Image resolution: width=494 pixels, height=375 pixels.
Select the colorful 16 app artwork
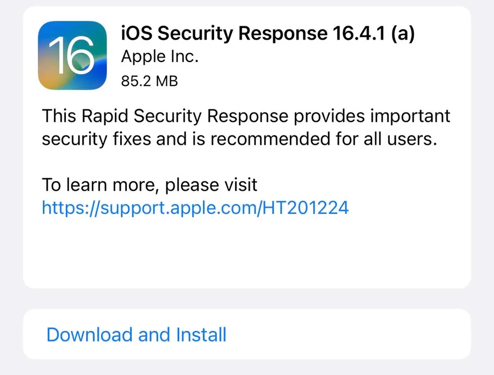[x=72, y=55]
